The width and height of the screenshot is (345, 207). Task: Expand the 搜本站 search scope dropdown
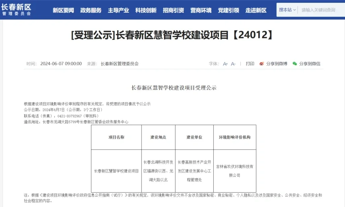287,10
